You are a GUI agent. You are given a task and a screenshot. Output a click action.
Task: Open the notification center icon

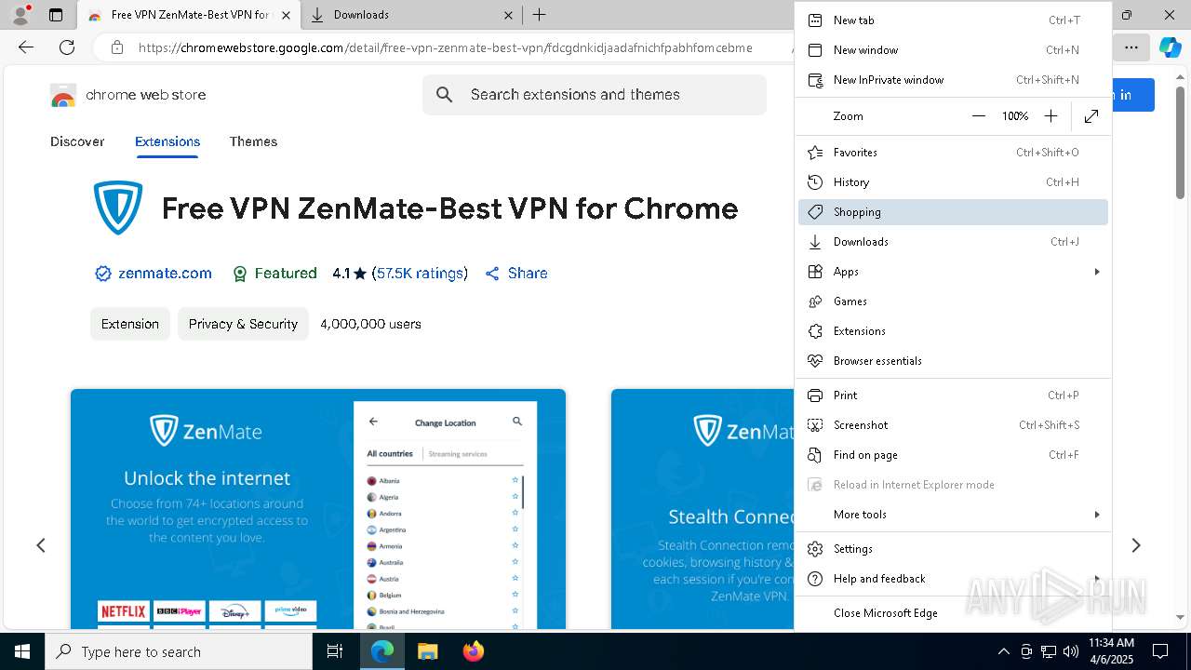(1160, 651)
